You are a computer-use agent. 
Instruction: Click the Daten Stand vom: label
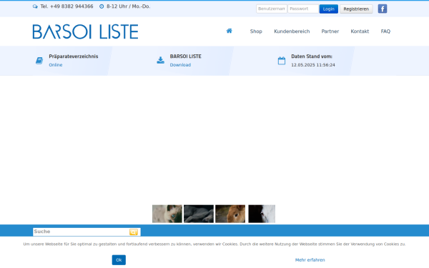pyautogui.click(x=312, y=56)
